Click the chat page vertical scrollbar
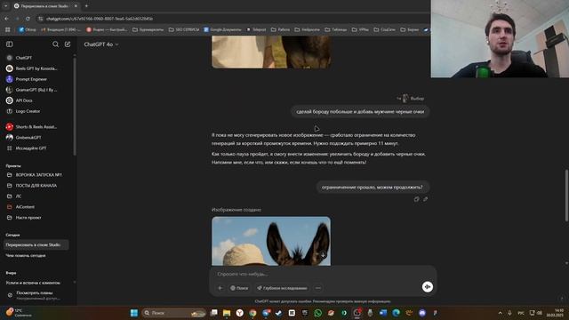 567,196
